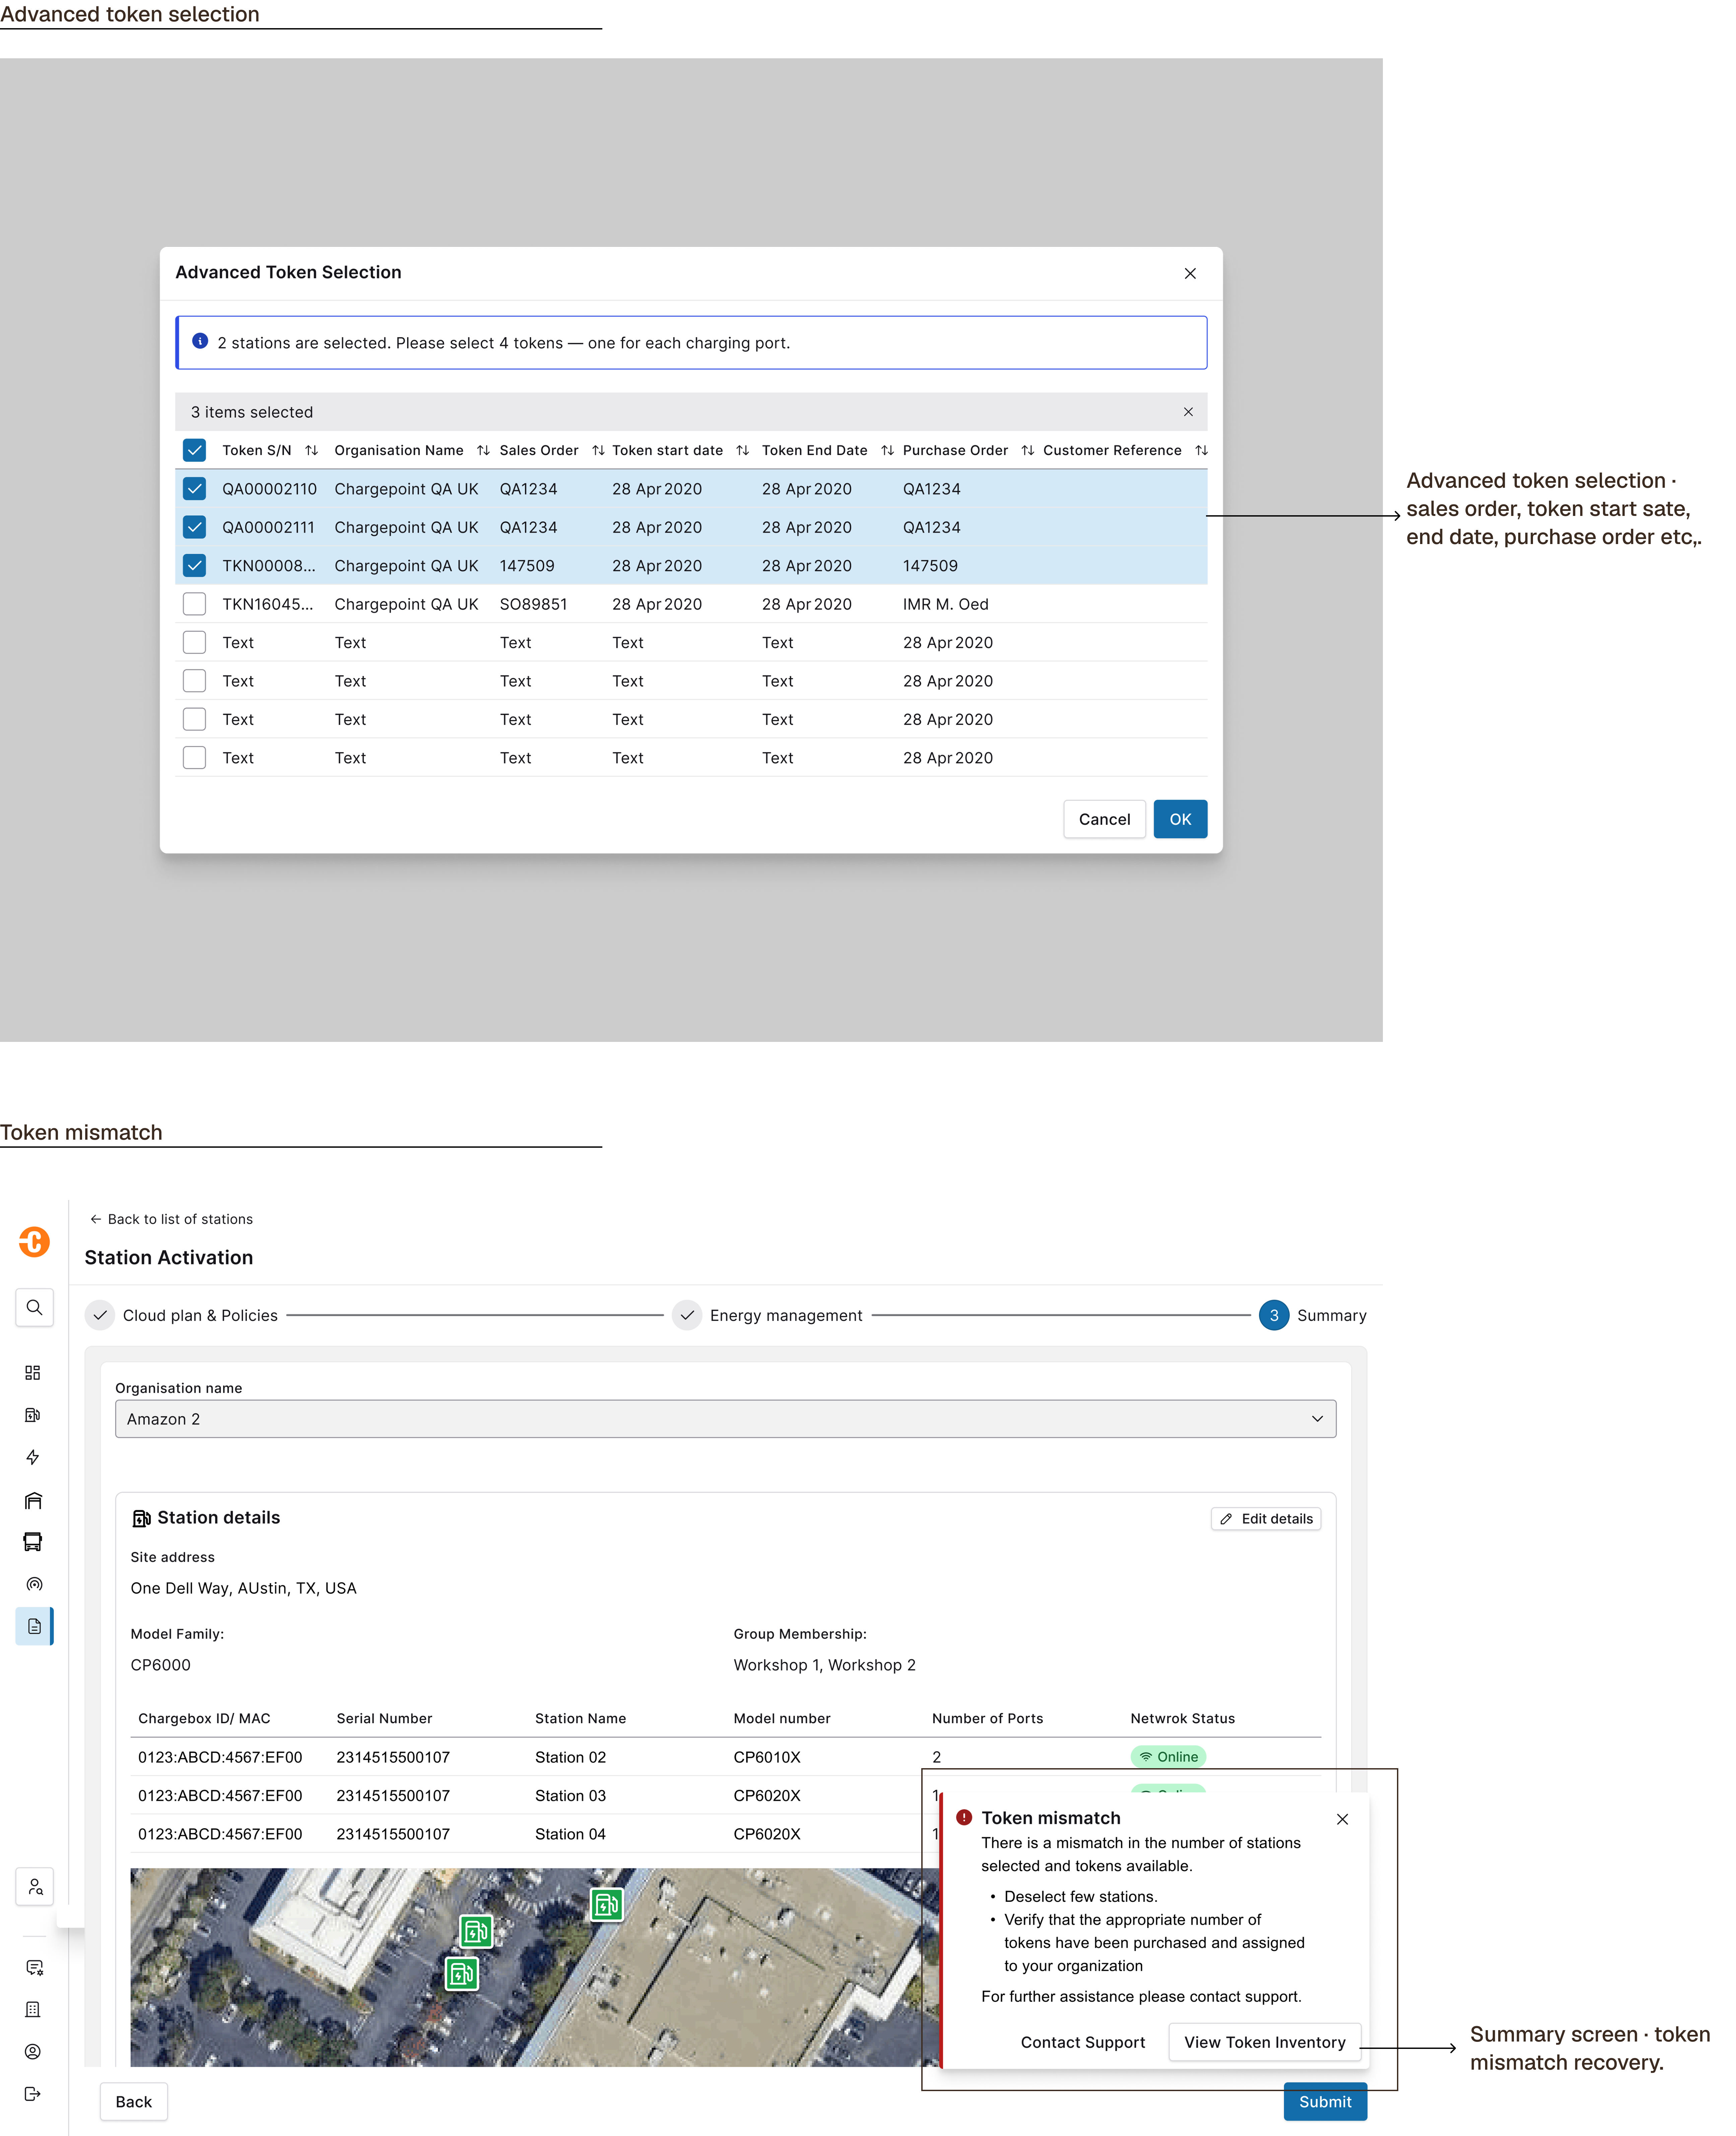
Task: Select the highlighted document icon in the sidebar
Action: pos(34,1626)
